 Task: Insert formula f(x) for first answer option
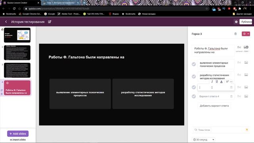click(x=239, y=62)
